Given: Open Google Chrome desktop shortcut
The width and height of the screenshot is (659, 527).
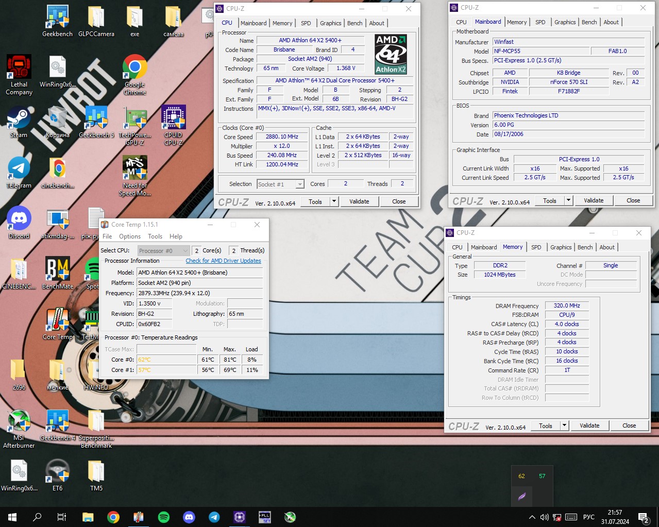Looking at the screenshot, I should click(135, 75).
